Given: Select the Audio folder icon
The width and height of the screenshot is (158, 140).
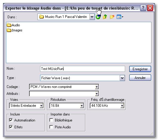Looking at the screenshot, I should [x=9, y=25].
